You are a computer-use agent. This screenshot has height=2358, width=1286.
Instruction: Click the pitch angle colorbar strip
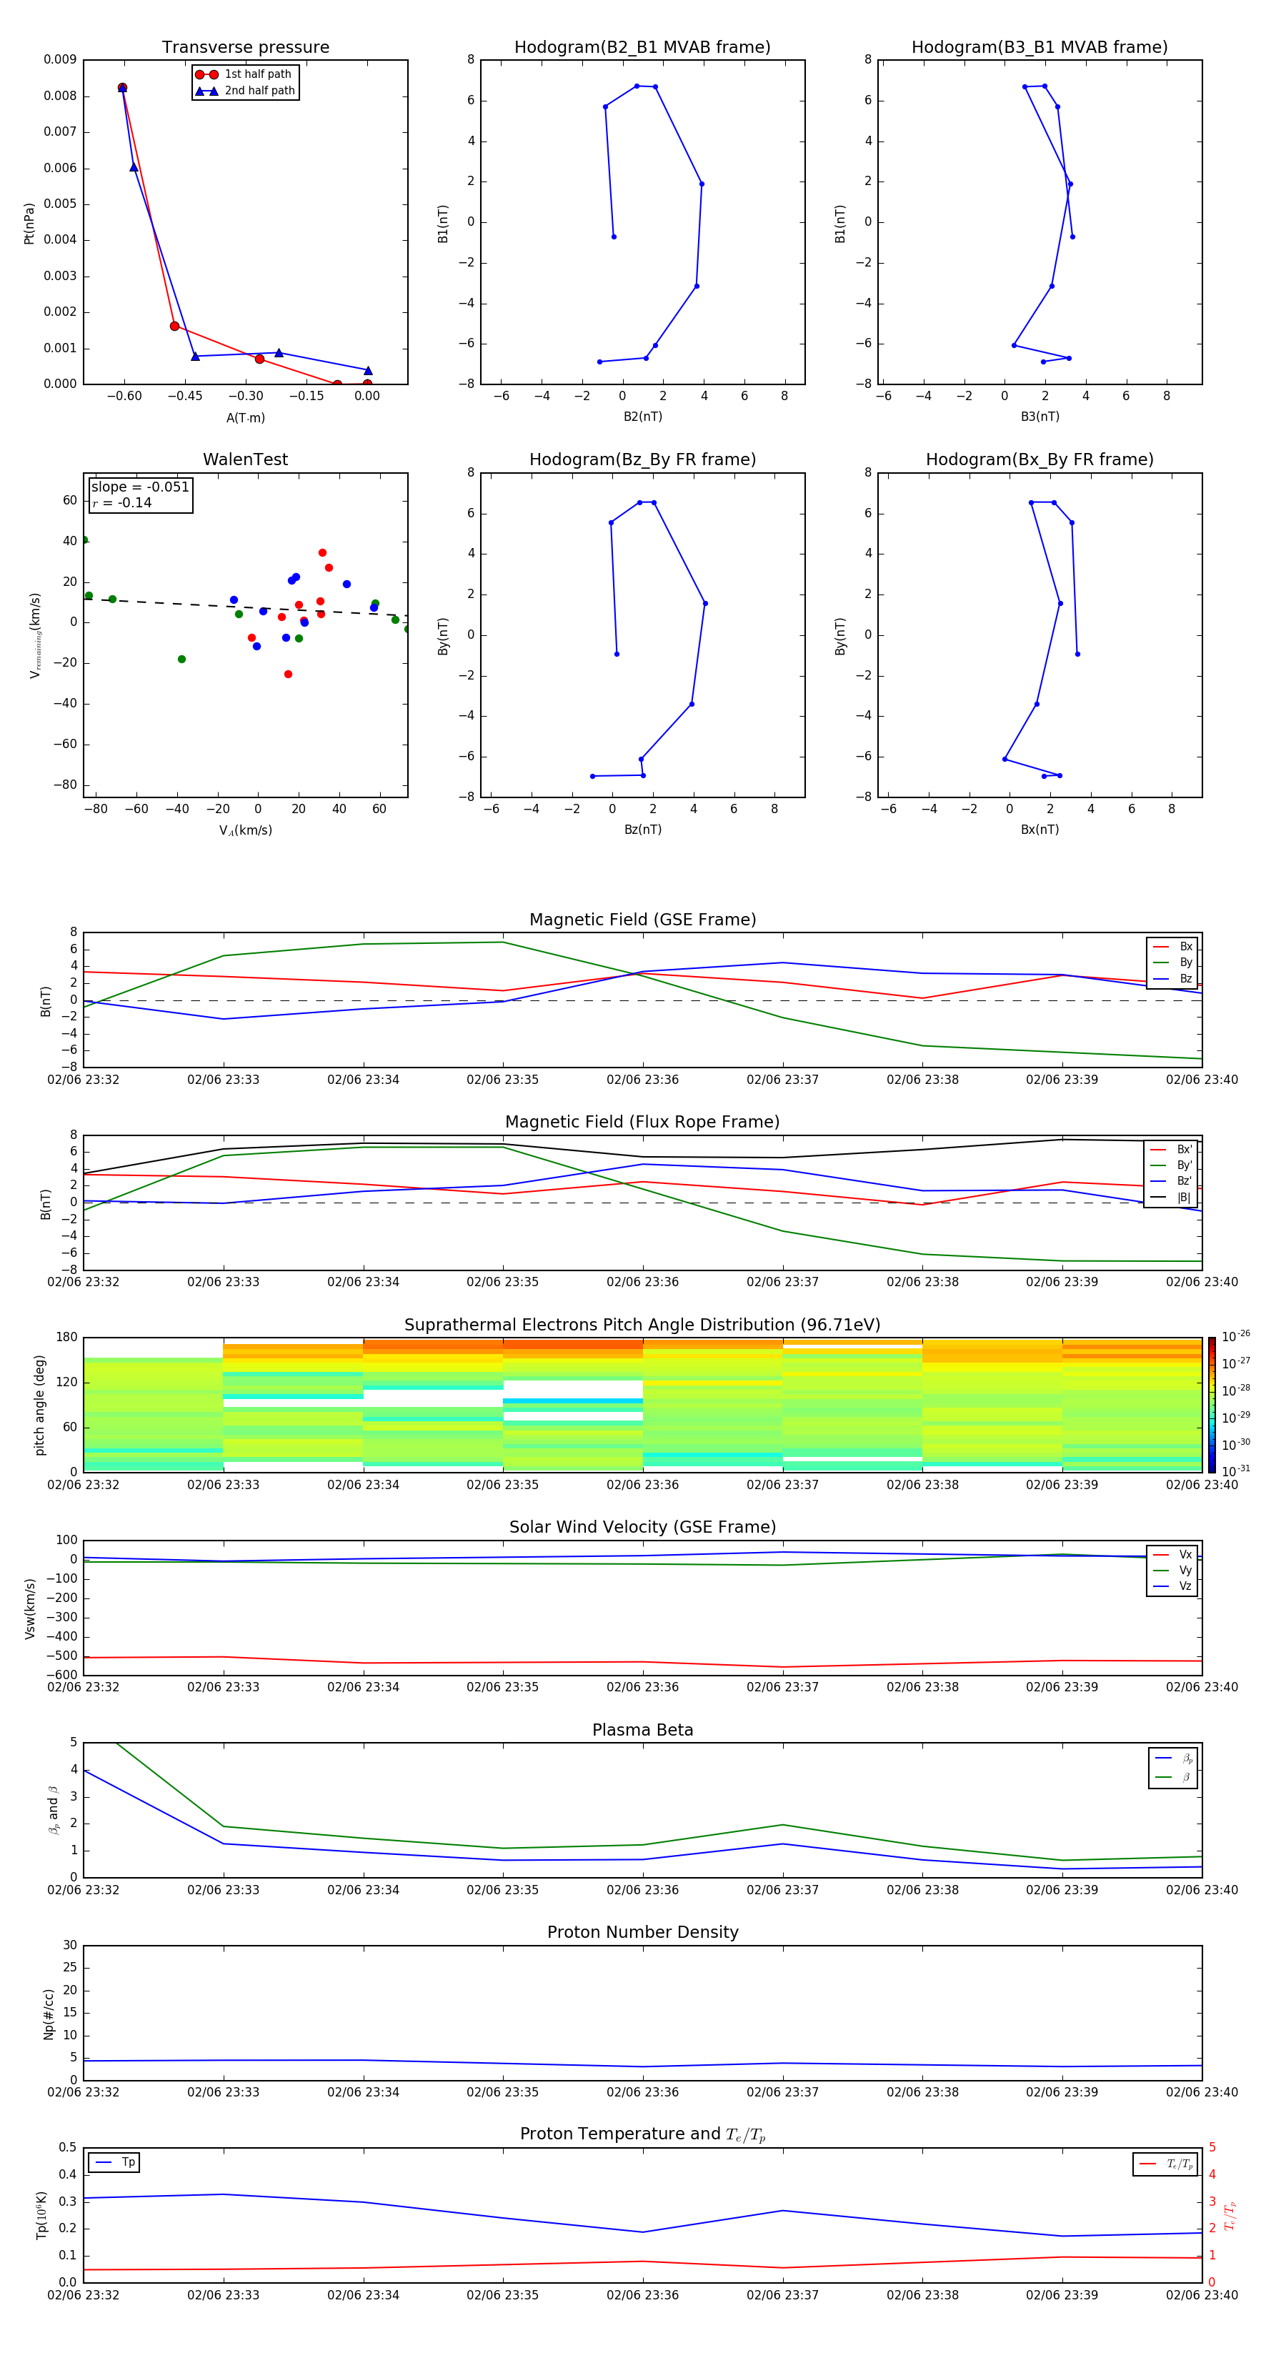1212,1405
